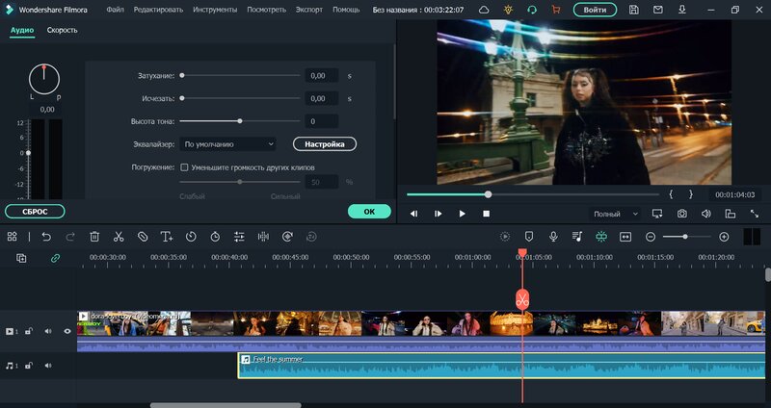
Task: Add a marker with shield icon
Action: (x=529, y=237)
